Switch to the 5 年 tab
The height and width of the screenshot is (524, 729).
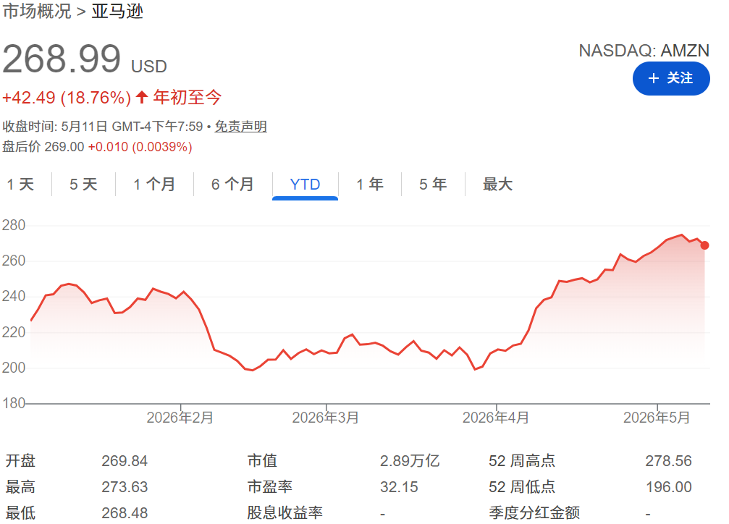tap(433, 185)
